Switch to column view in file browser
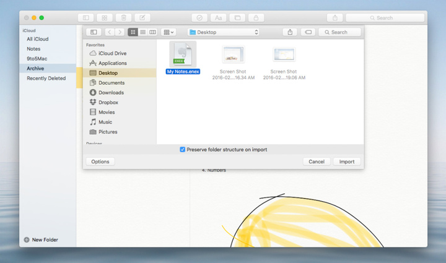 [152, 32]
